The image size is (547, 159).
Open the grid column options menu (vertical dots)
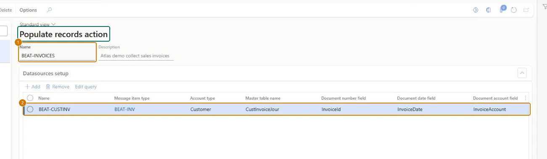click(x=526, y=98)
